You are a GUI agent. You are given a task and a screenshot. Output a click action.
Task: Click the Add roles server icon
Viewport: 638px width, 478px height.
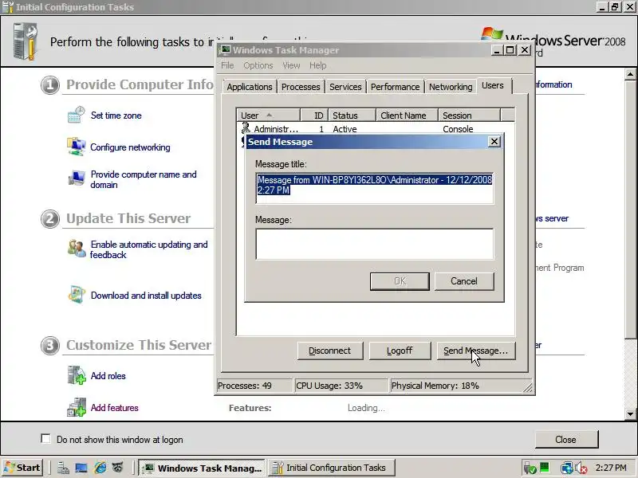click(77, 375)
